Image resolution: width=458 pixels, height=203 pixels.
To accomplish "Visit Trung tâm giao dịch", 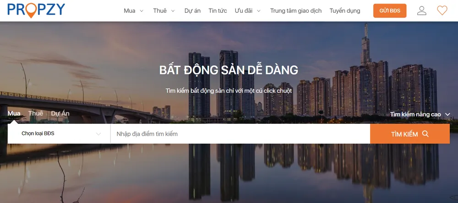I will click(x=295, y=11).
